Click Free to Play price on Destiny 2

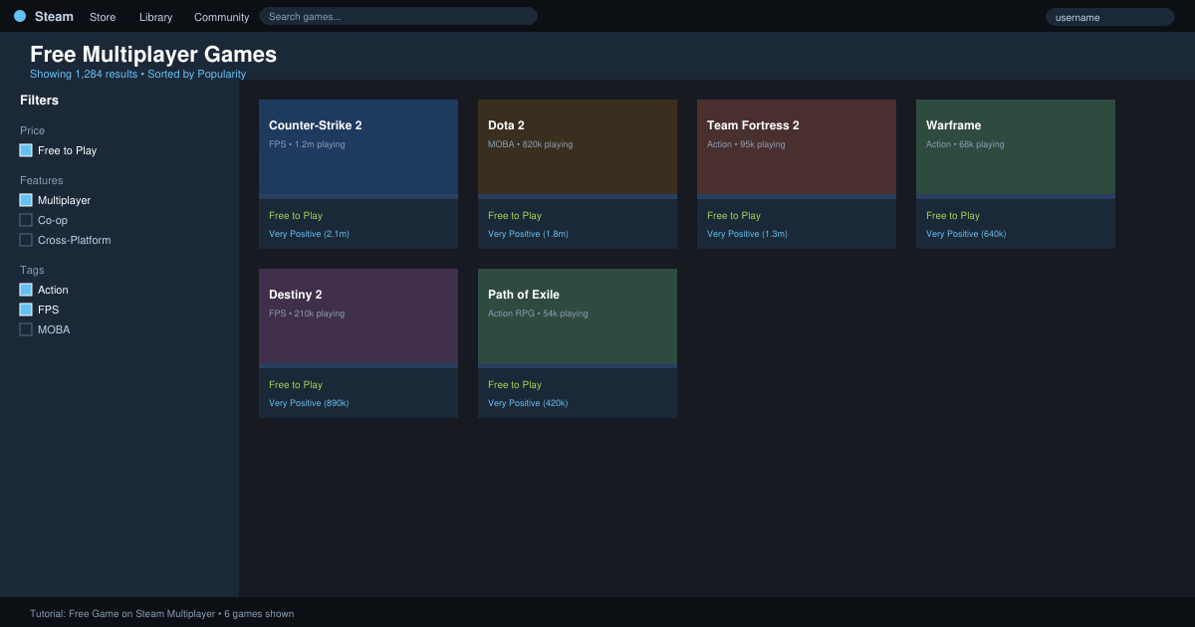click(x=296, y=385)
